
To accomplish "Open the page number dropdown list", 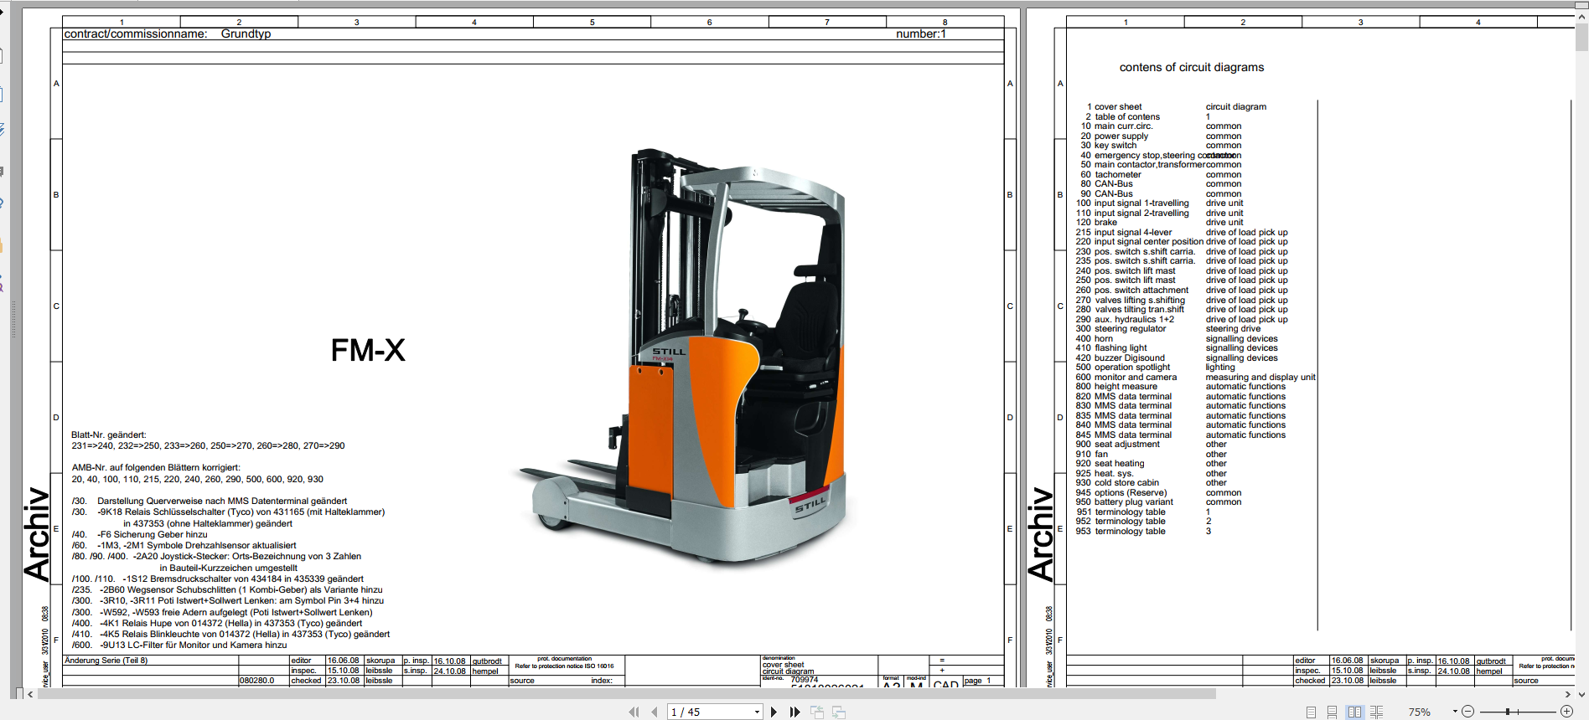I will point(757,712).
